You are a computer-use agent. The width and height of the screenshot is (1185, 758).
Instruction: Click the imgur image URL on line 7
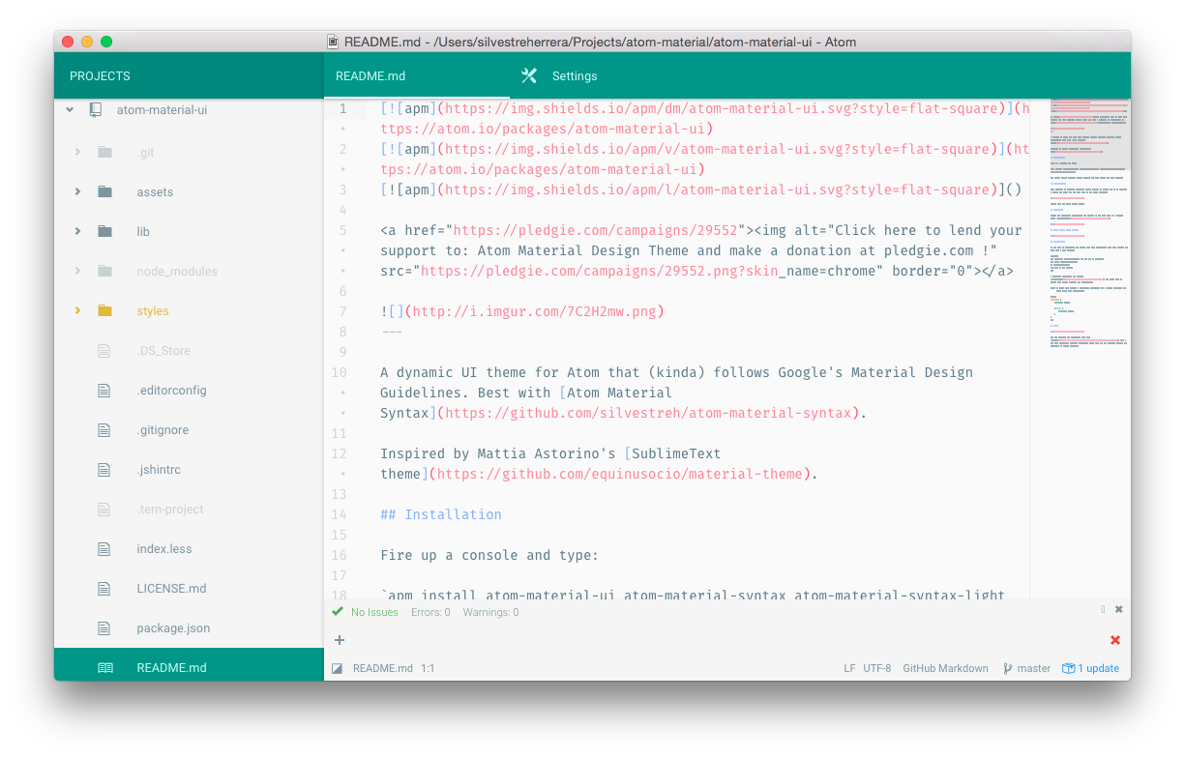click(x=535, y=311)
